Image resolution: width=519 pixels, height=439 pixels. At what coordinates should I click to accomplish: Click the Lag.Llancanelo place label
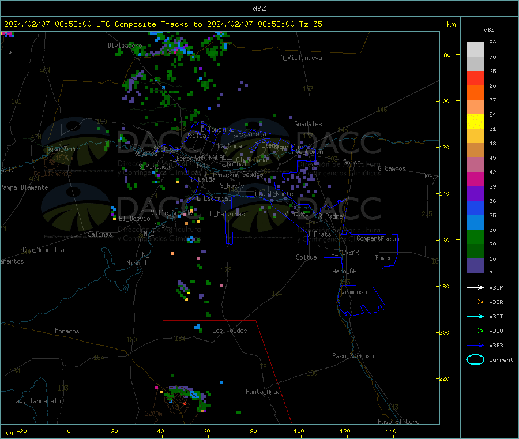click(36, 401)
